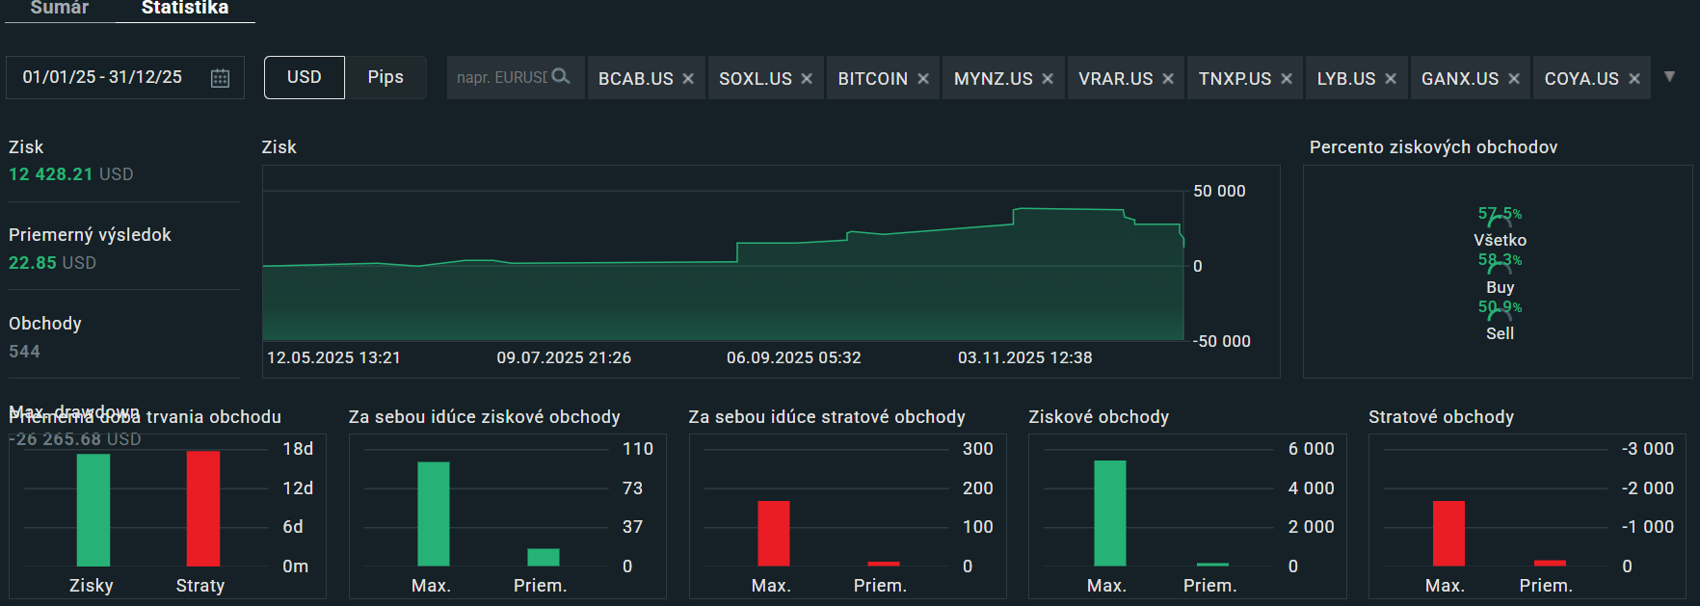Switch to the Sumár tab
The height and width of the screenshot is (606, 1700).
(60, 9)
